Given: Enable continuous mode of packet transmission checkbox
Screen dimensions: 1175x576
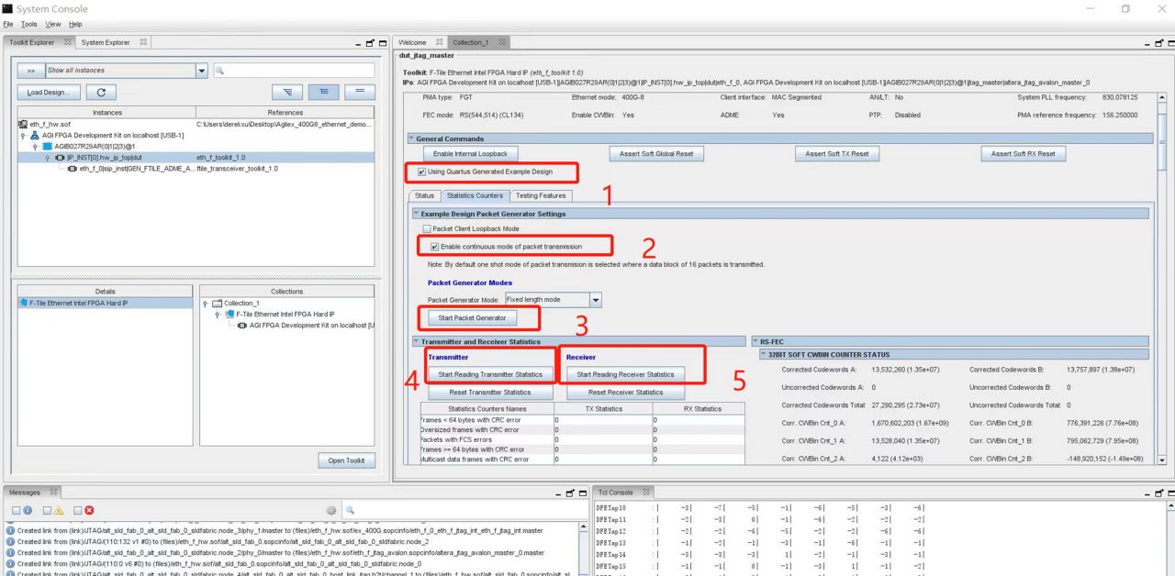Looking at the screenshot, I should (434, 247).
